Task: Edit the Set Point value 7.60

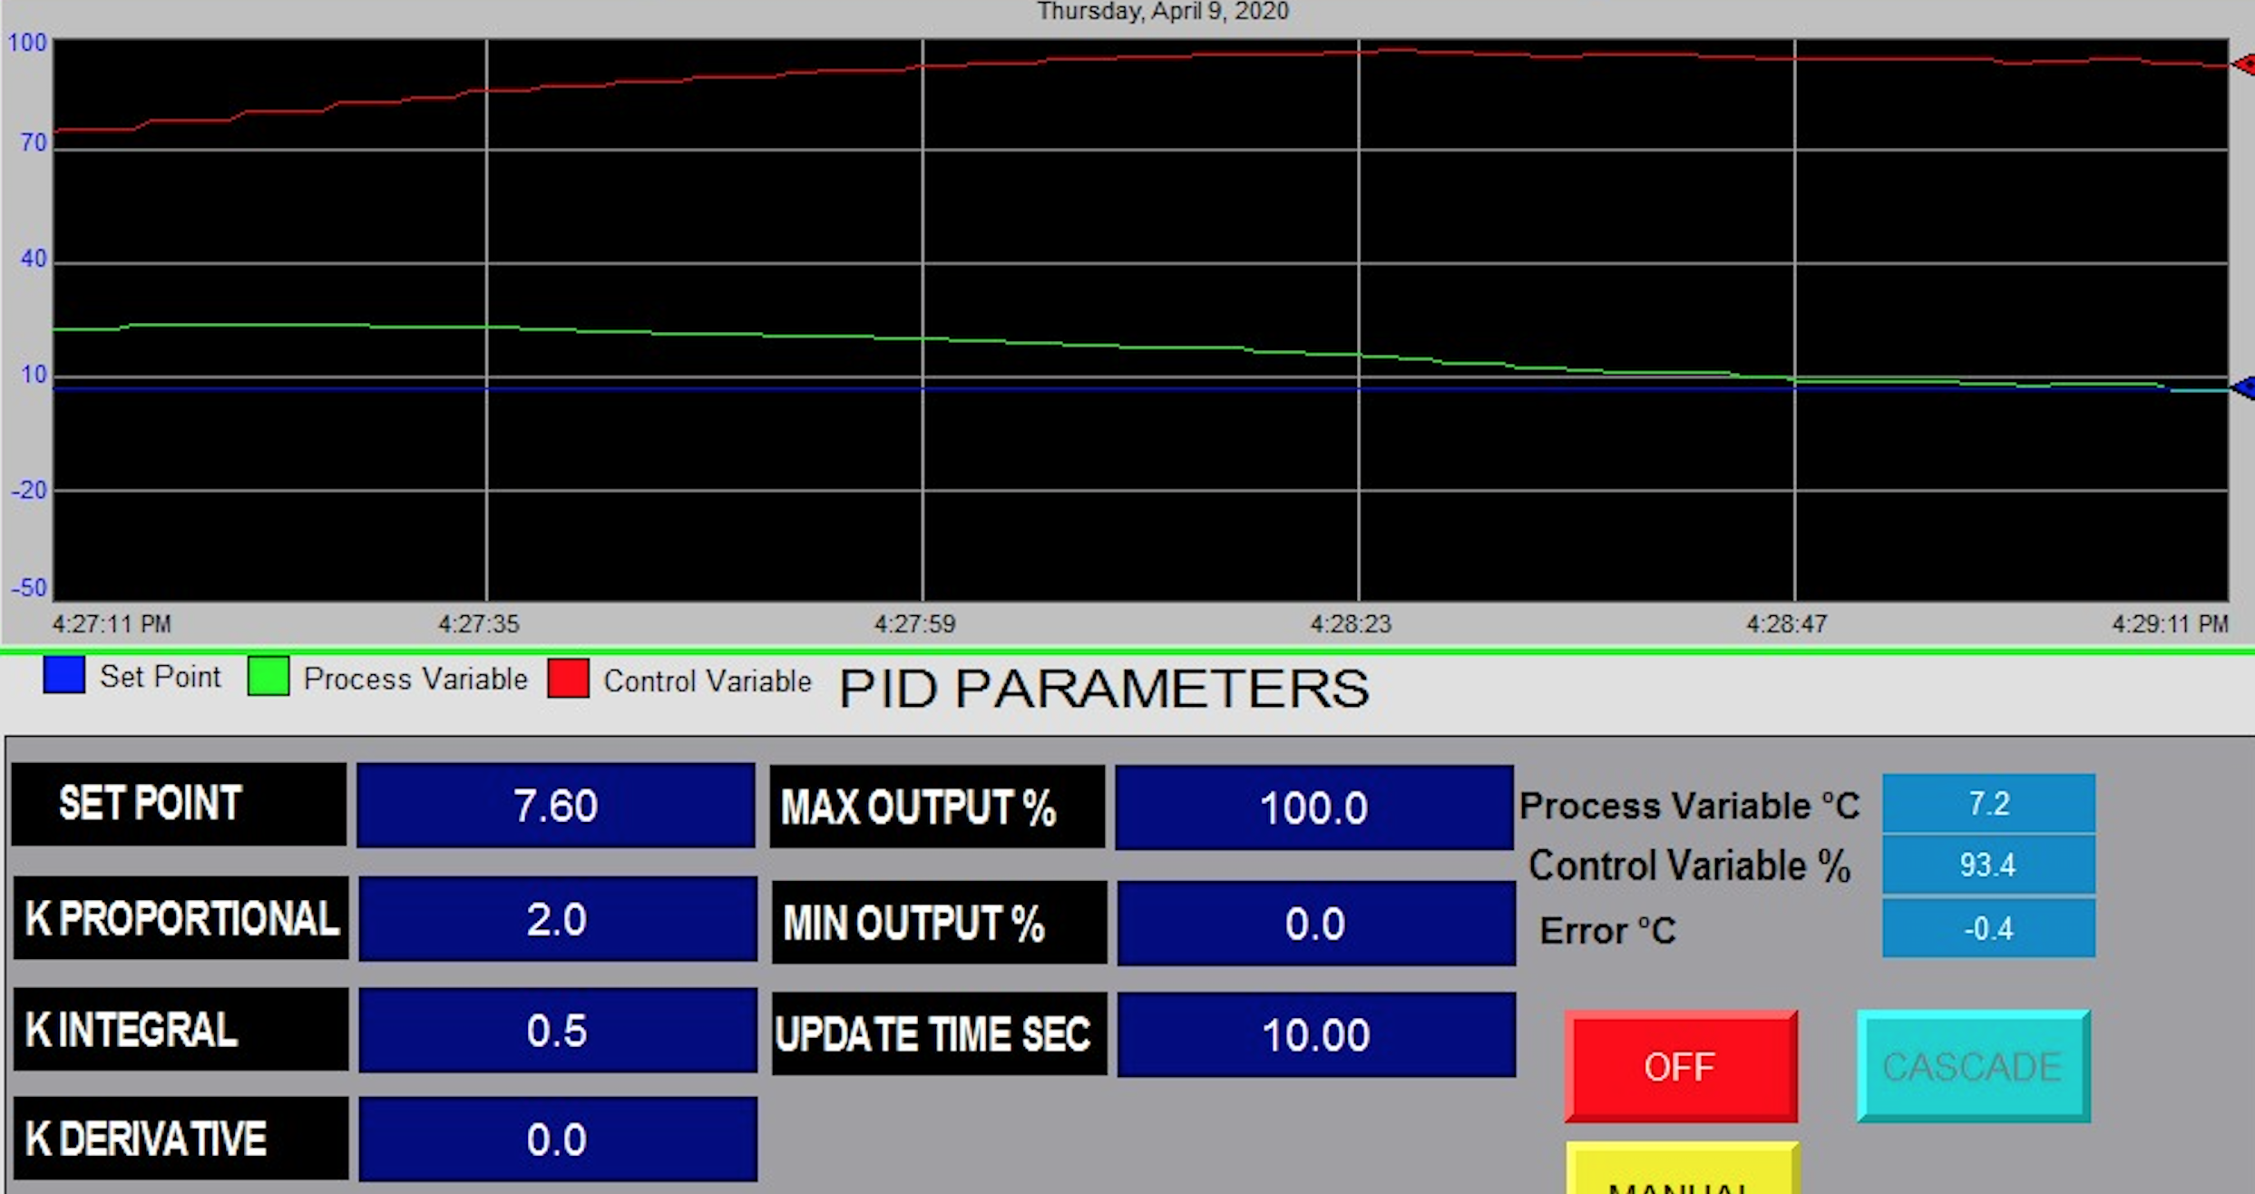Action: coord(555,806)
